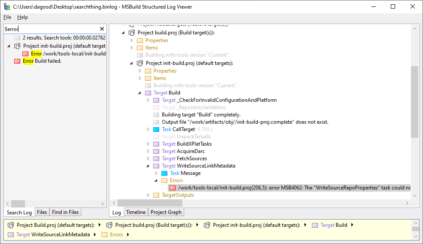Expand the Task CallTarget node
The height and width of the screenshot is (244, 423).
pyautogui.click(x=148, y=129)
